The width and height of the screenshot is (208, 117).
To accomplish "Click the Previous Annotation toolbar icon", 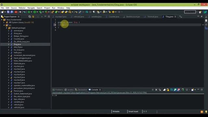I will [x=104, y=12].
